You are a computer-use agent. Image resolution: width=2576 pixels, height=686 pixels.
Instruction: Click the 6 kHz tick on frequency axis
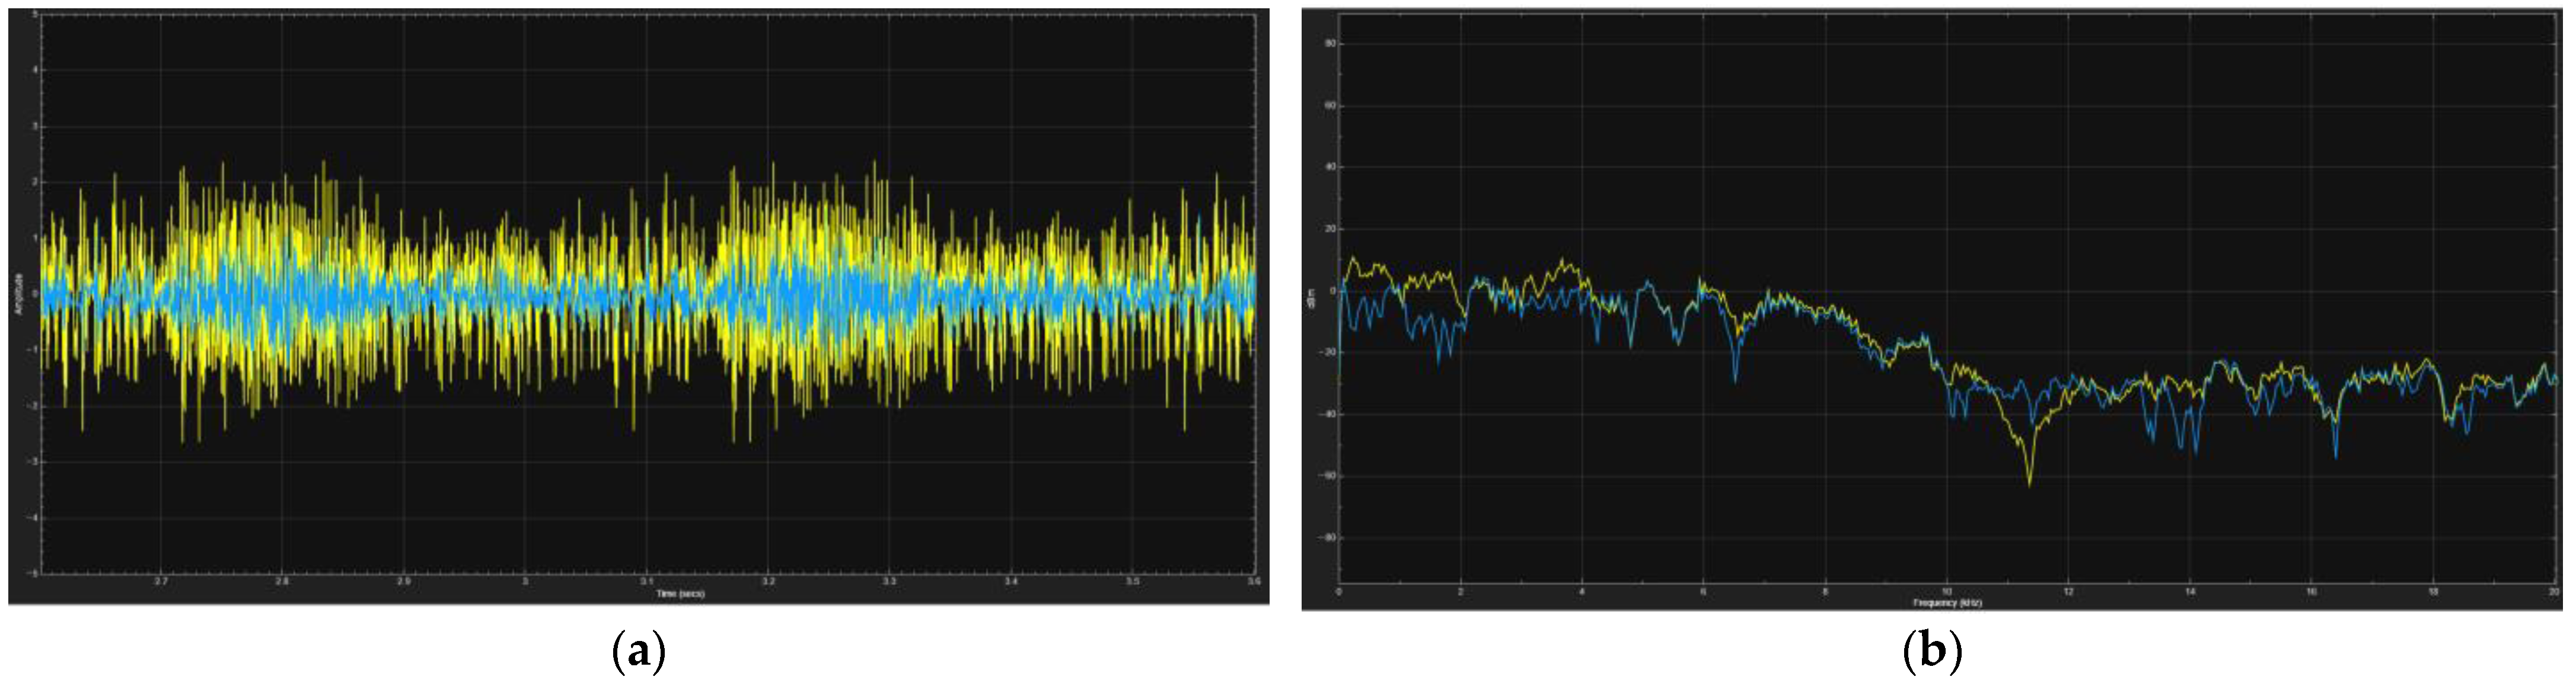[1704, 591]
